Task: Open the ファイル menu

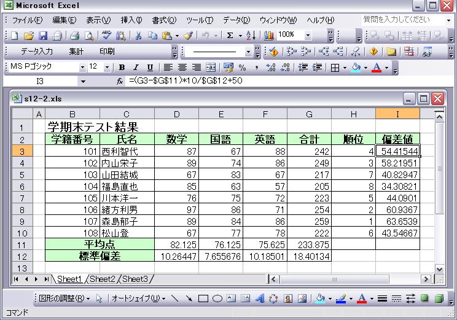Action: point(27,20)
